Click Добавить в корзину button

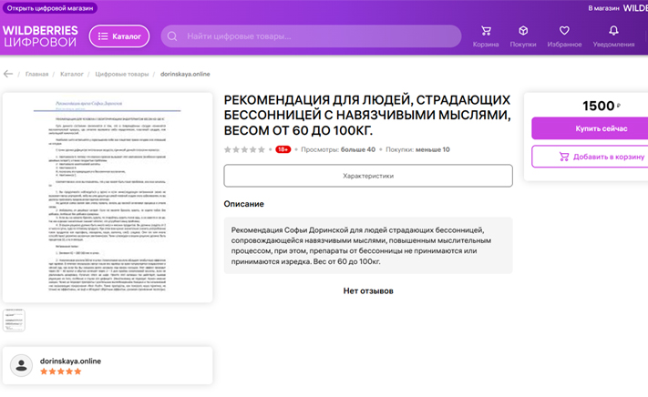tap(591, 157)
